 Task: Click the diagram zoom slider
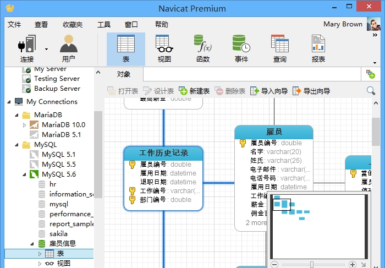[312, 265]
